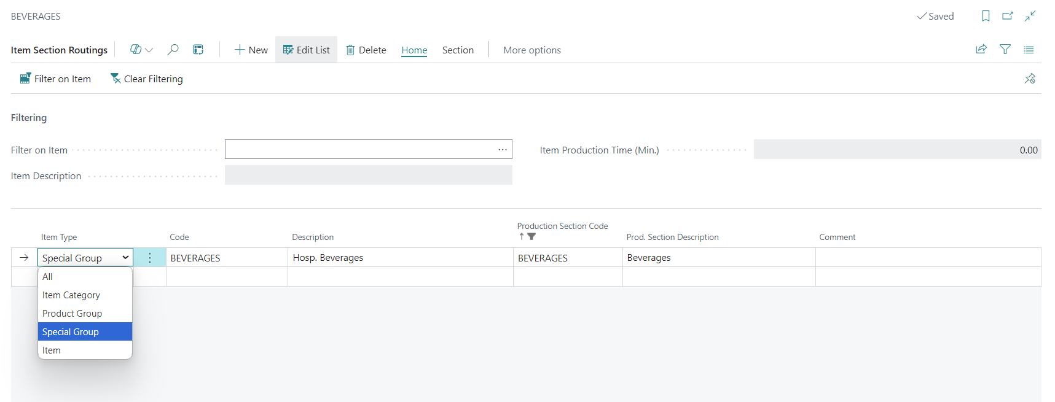Open page in new window icon

(x=1008, y=17)
